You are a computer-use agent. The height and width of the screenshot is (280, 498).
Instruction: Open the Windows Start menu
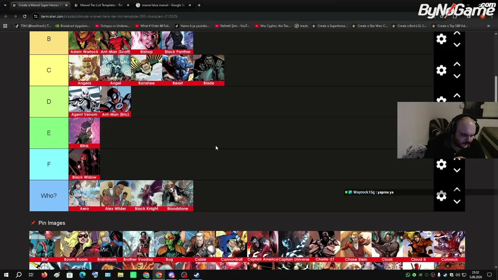point(6,275)
